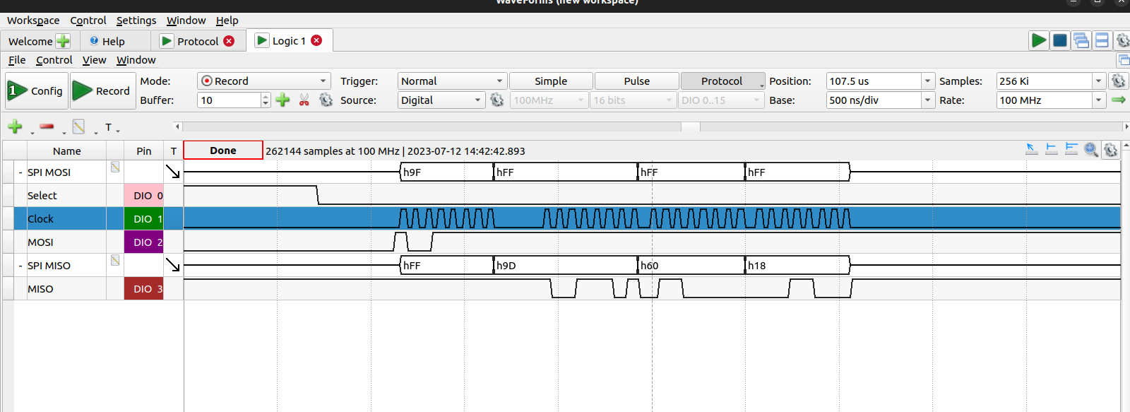Image resolution: width=1130 pixels, height=412 pixels.
Task: Click the dark red DIO 3 pin swatch
Action: pos(144,288)
